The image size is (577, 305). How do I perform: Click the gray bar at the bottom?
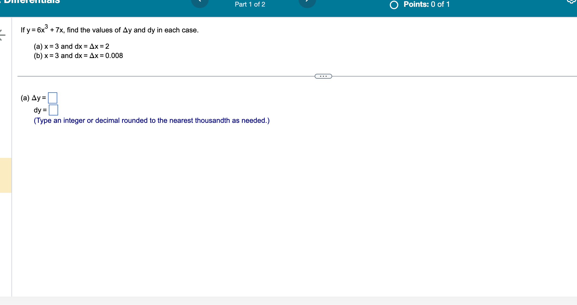pyautogui.click(x=288, y=301)
